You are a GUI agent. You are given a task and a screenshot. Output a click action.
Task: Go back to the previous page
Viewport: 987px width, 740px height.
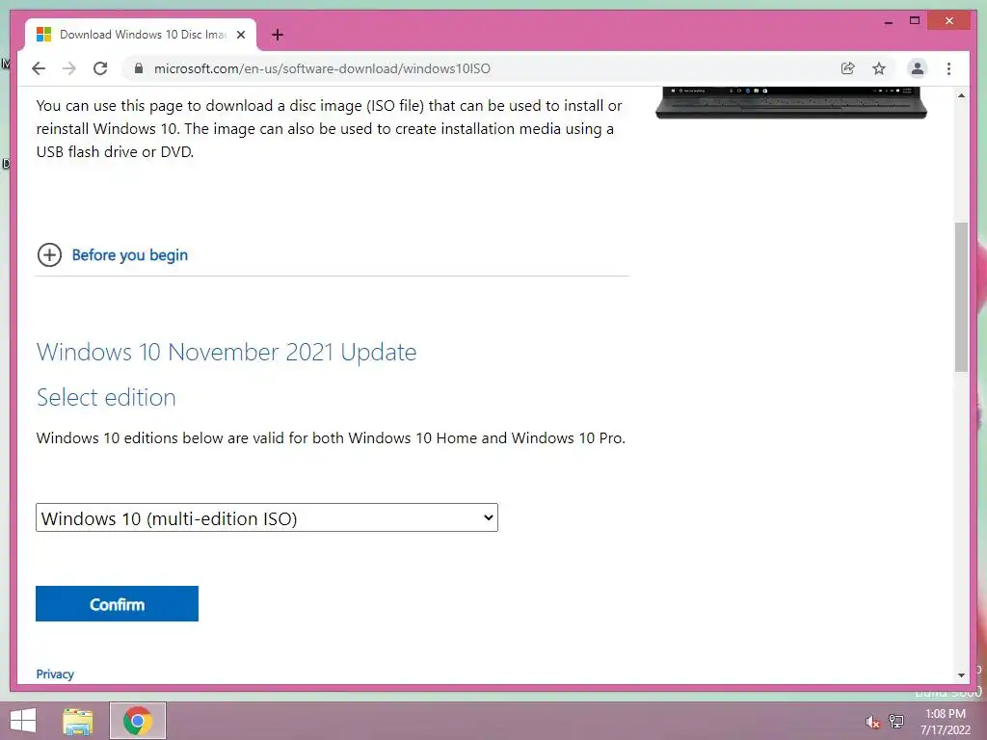coord(39,68)
